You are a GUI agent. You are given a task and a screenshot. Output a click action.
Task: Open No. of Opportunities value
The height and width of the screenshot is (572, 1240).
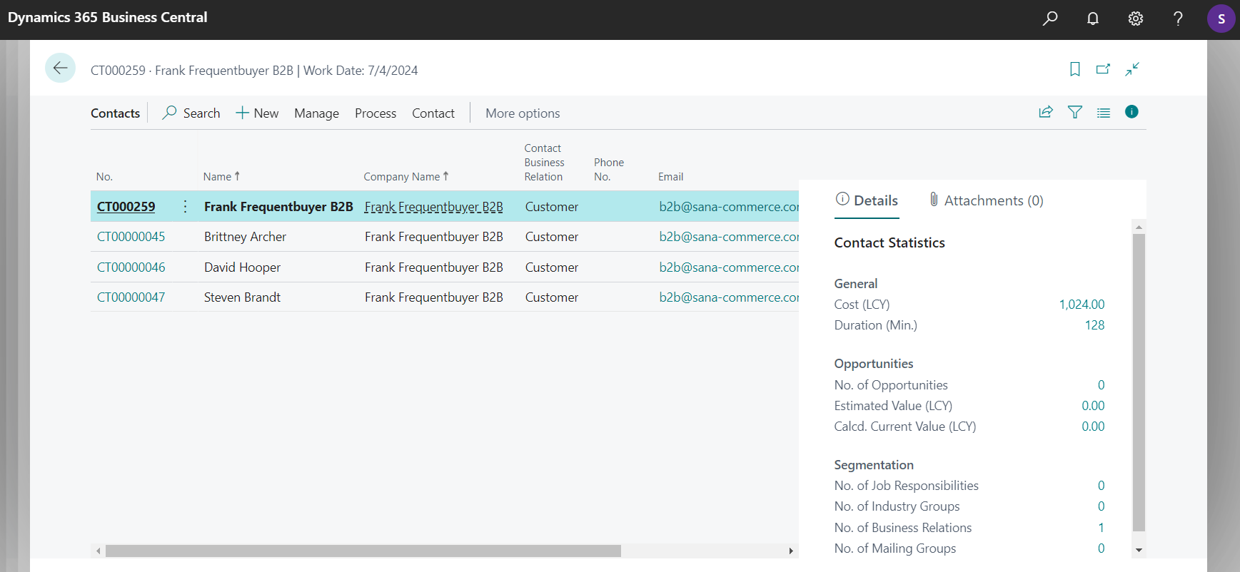pyautogui.click(x=1101, y=385)
